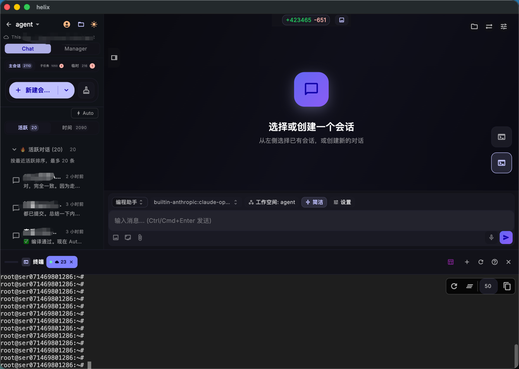The image size is (519, 369).
Task: Open the agent workspace dropdown
Action: [28, 25]
